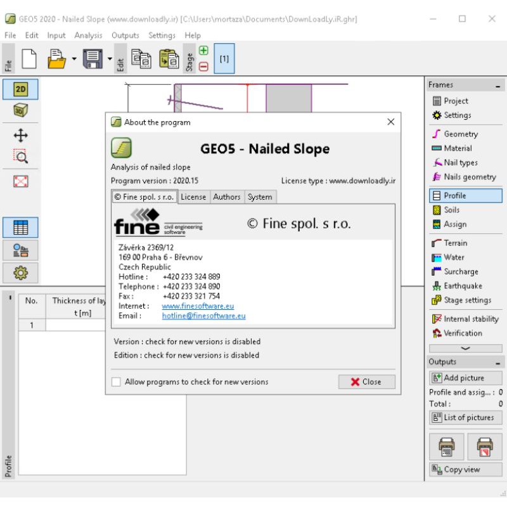Enable Allow programs to check for new versions

click(x=116, y=382)
